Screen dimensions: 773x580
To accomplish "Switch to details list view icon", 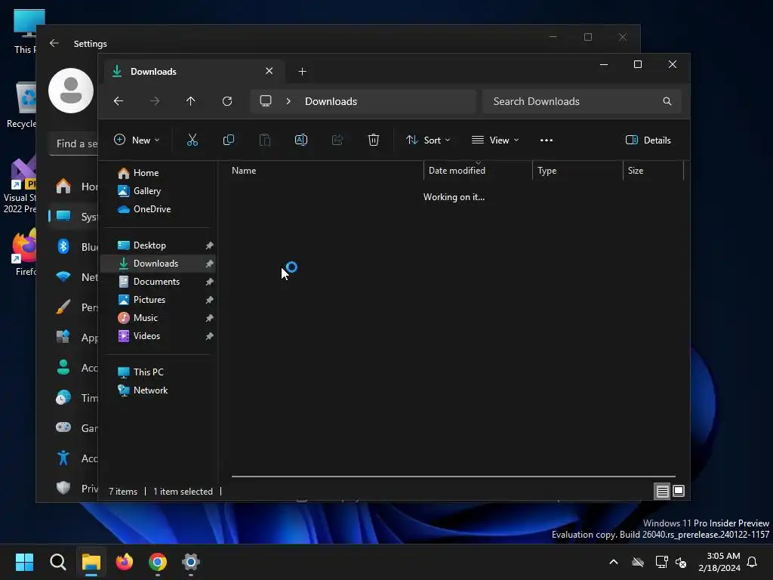I will tap(662, 491).
